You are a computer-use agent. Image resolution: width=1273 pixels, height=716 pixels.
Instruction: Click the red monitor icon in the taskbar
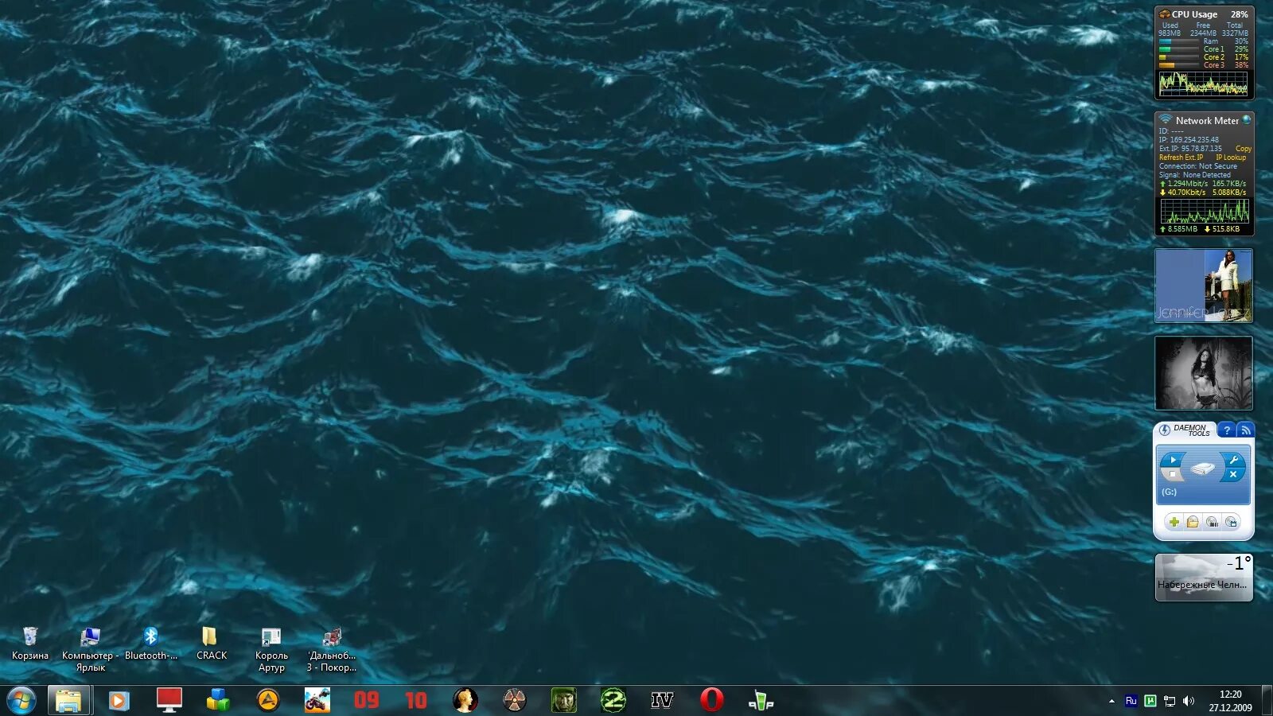coord(169,700)
